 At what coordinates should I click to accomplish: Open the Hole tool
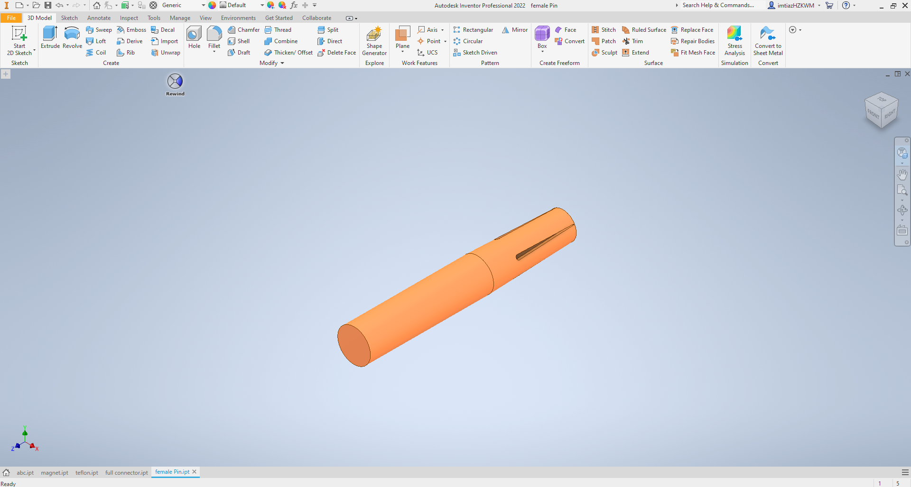194,38
